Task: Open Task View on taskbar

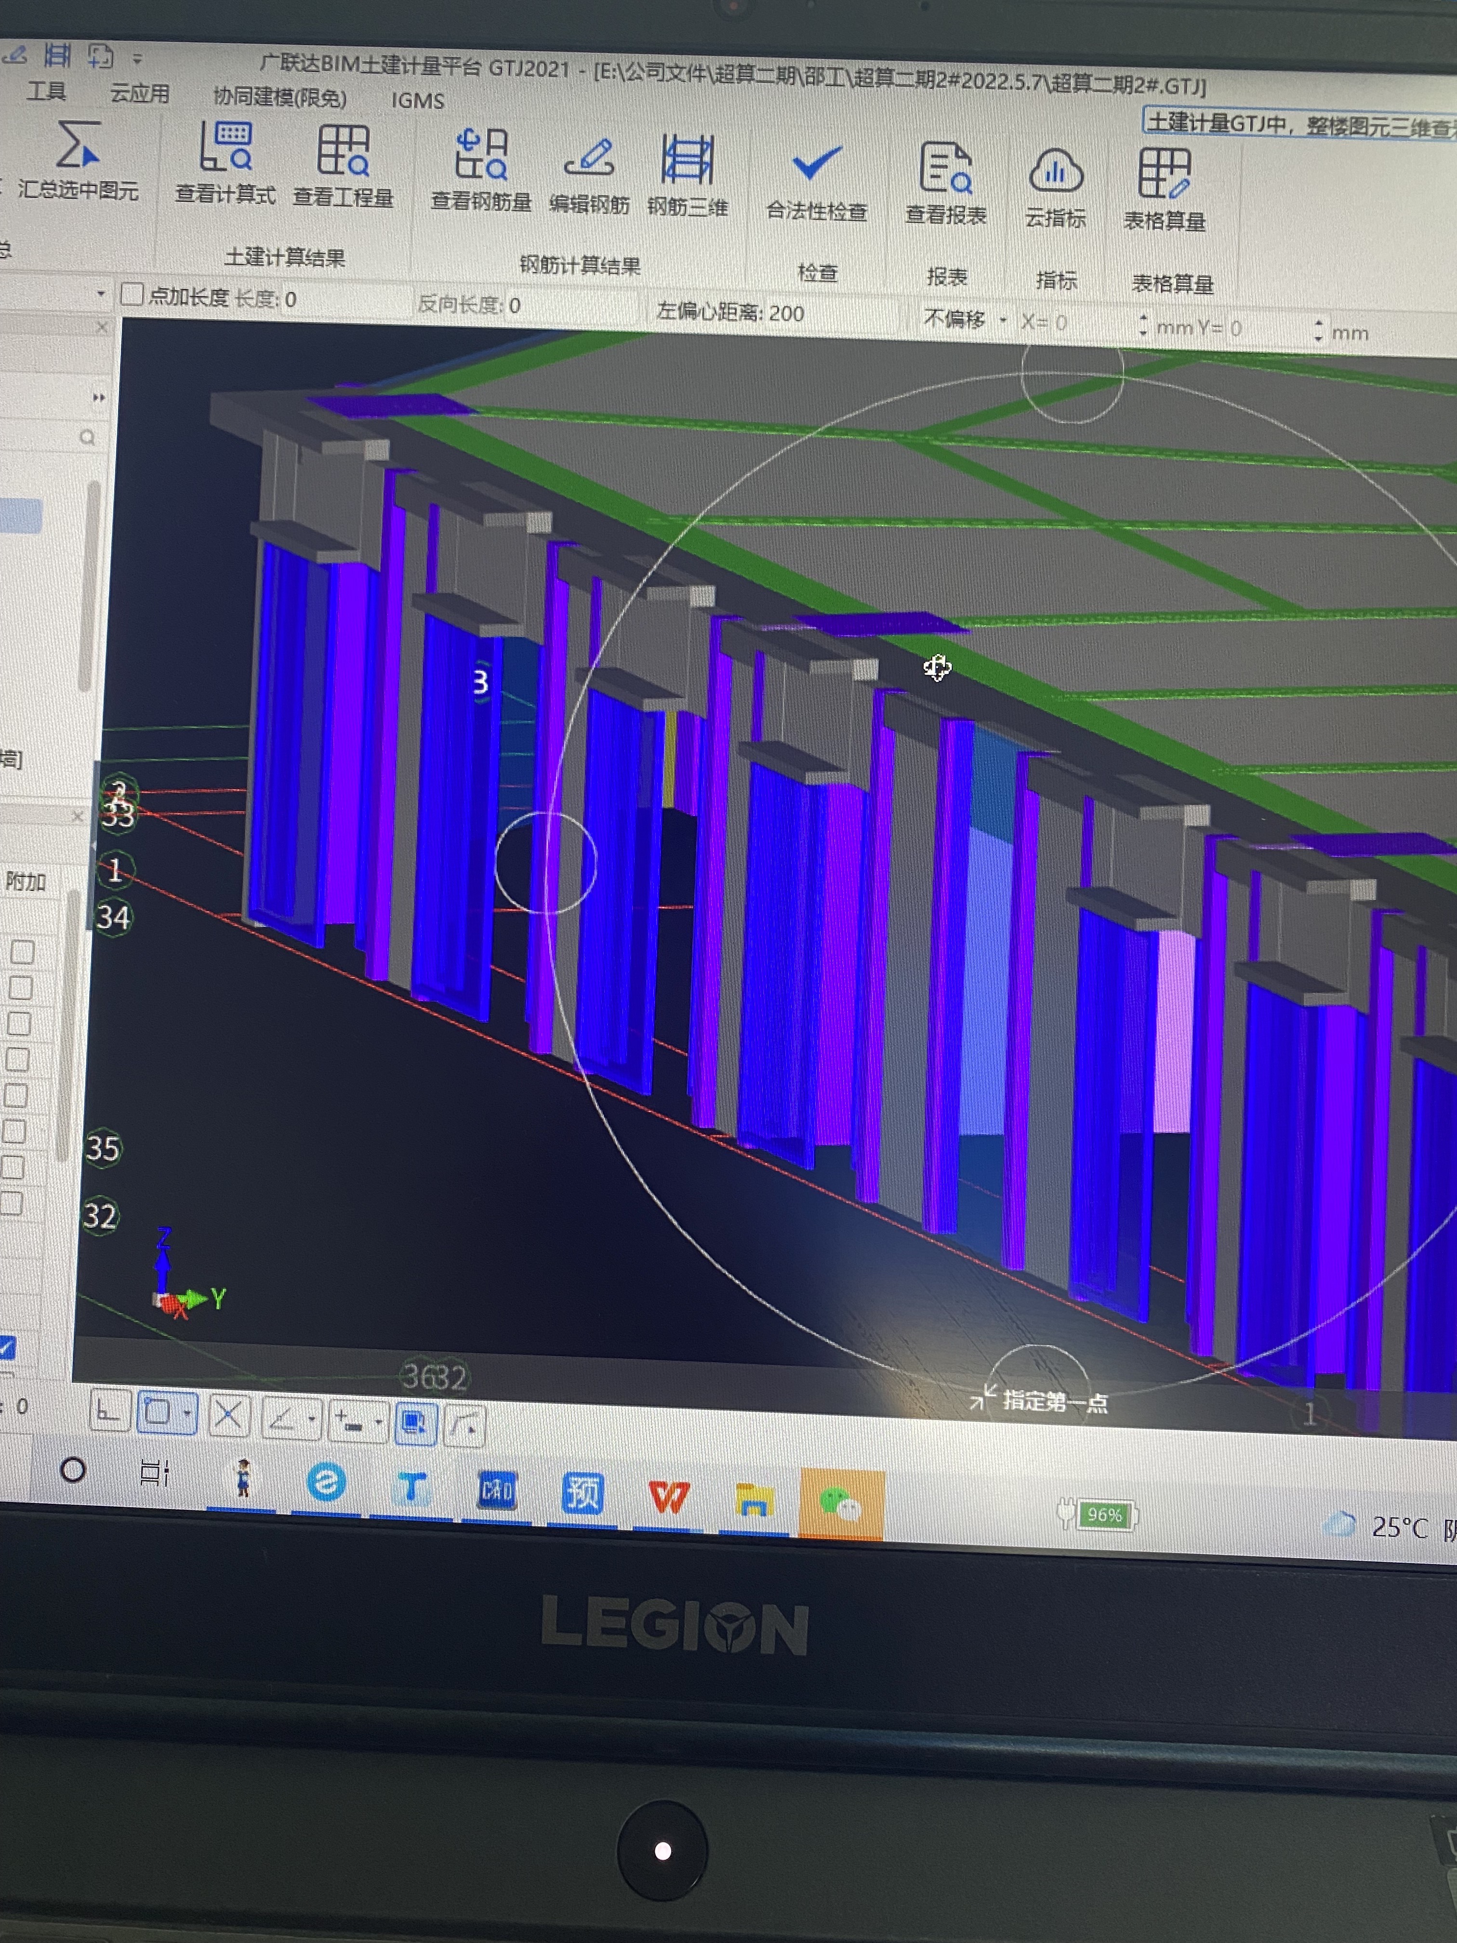Action: pyautogui.click(x=156, y=1473)
